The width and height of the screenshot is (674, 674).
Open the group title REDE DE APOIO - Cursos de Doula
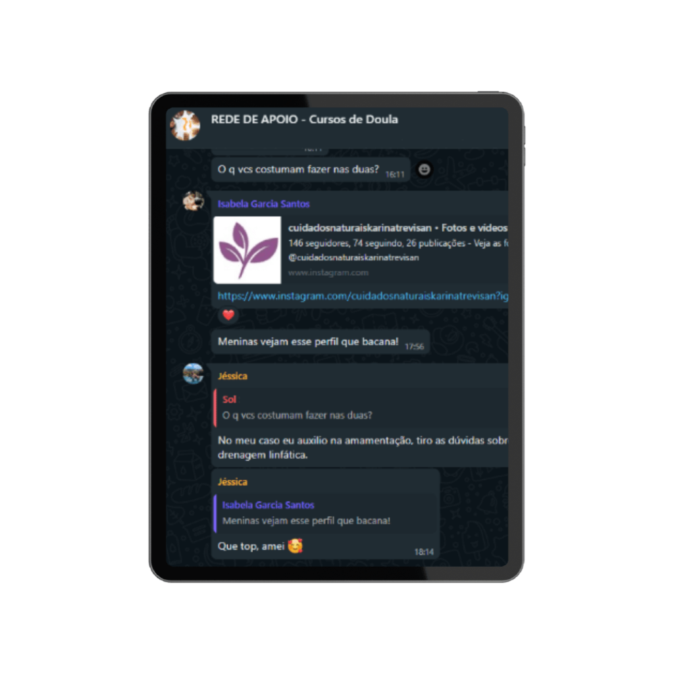tap(304, 119)
